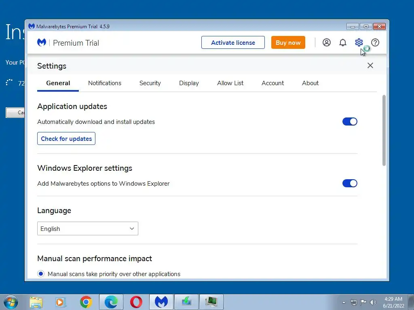Select Malwarebytes taskbar icon
Image resolution: width=414 pixels, height=310 pixels.
(161, 302)
